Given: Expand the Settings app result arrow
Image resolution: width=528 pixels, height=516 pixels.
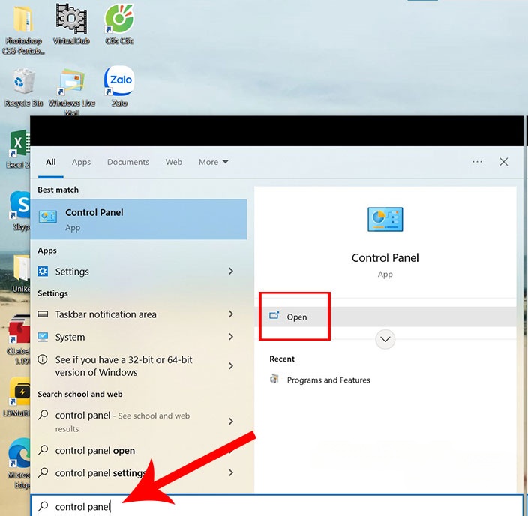Looking at the screenshot, I should 231,271.
